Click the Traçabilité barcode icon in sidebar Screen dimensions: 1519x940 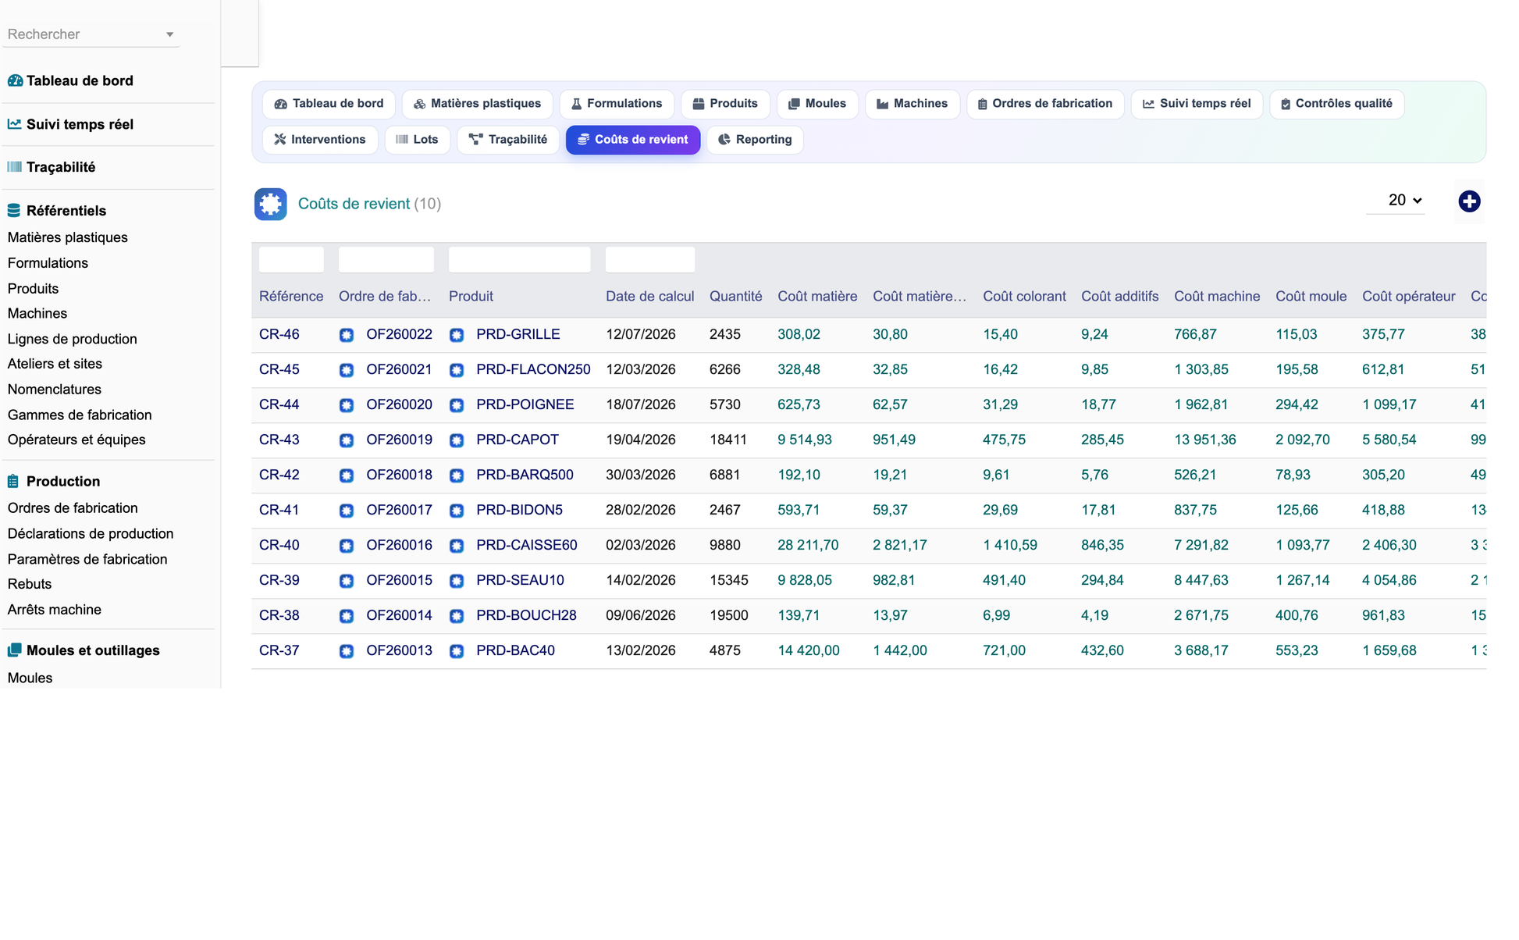click(x=15, y=167)
